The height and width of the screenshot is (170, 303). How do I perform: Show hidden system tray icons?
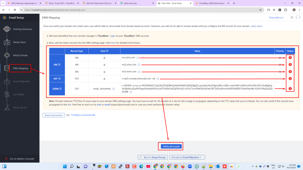(x=253, y=166)
